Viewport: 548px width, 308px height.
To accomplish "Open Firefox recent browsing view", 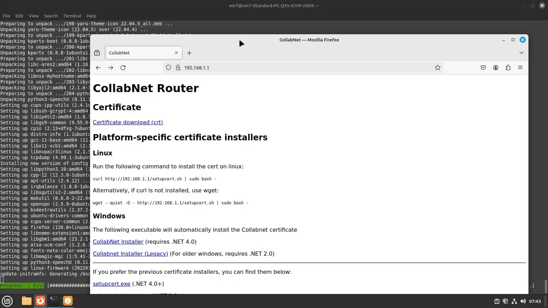I will pos(97,53).
